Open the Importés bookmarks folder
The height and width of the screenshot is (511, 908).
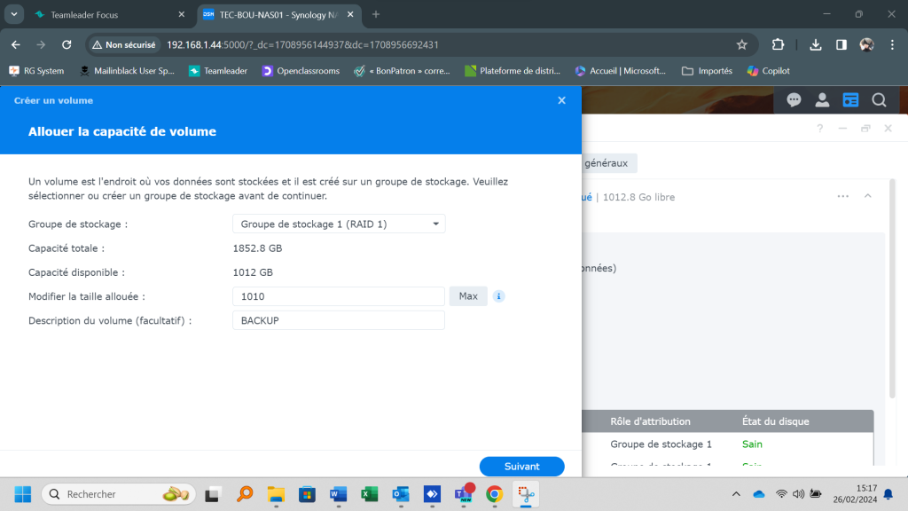click(x=707, y=71)
